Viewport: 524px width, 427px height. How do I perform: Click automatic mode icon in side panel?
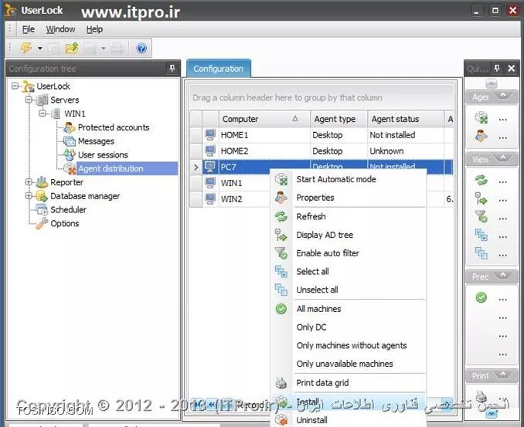tap(481, 118)
